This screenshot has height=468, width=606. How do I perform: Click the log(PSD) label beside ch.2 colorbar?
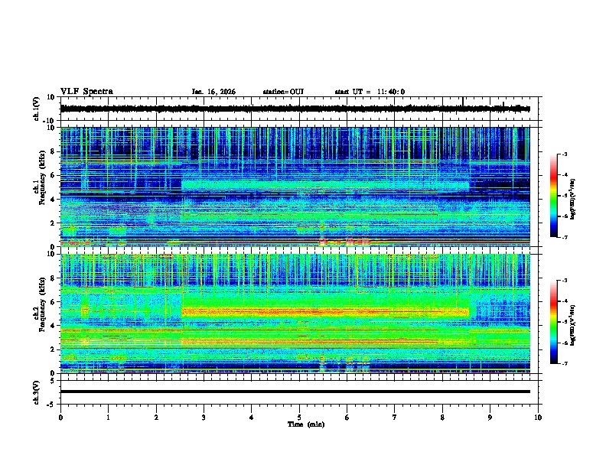coord(572,326)
